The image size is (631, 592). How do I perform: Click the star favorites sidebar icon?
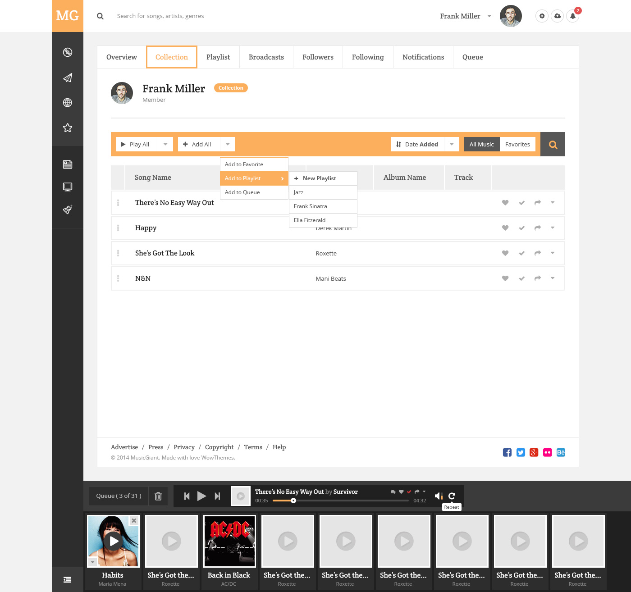tap(67, 128)
